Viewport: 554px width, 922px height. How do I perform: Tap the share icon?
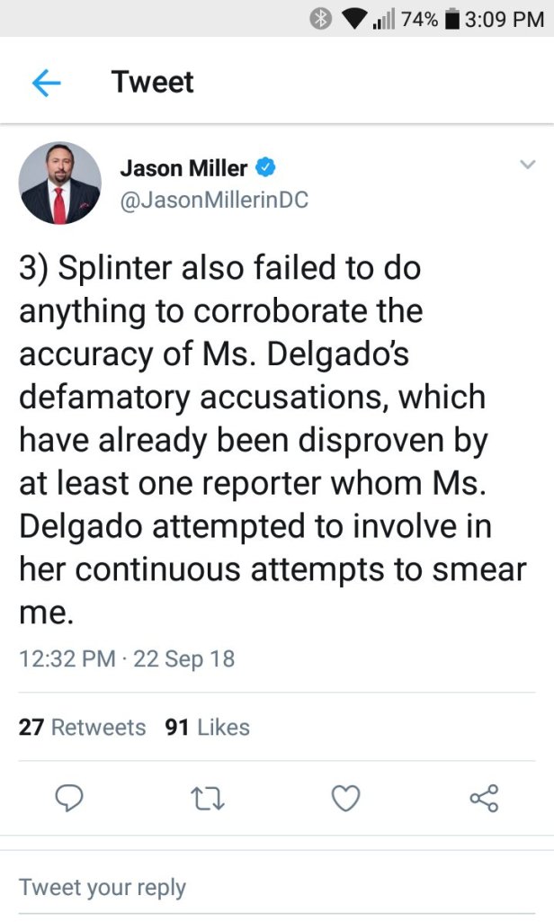(484, 797)
